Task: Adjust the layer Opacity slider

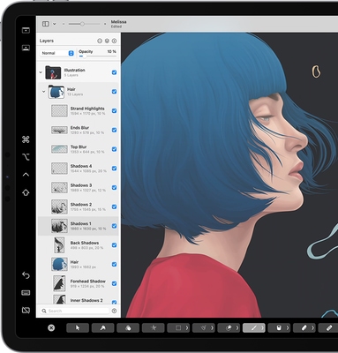Action: (x=97, y=56)
